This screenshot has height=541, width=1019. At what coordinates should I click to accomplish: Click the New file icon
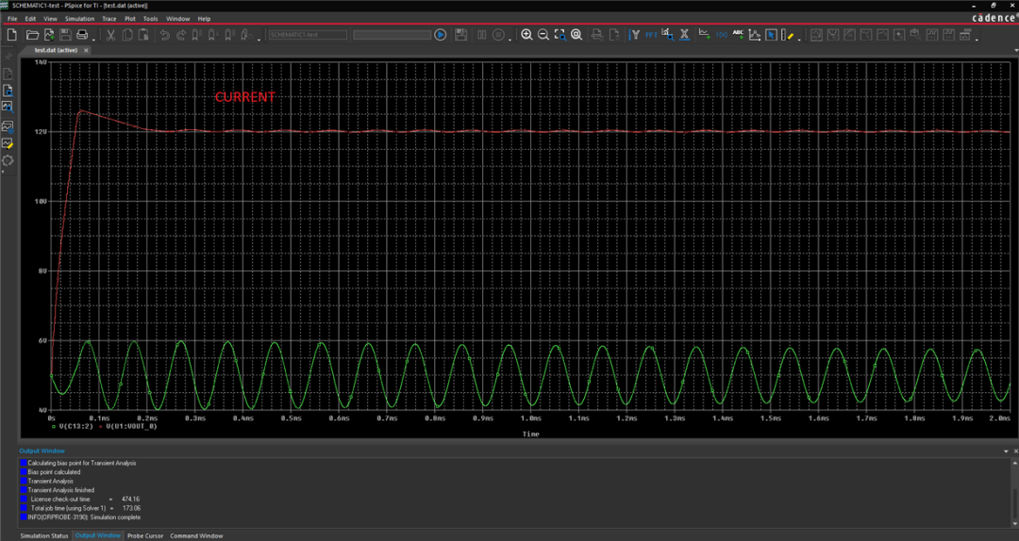tap(11, 35)
